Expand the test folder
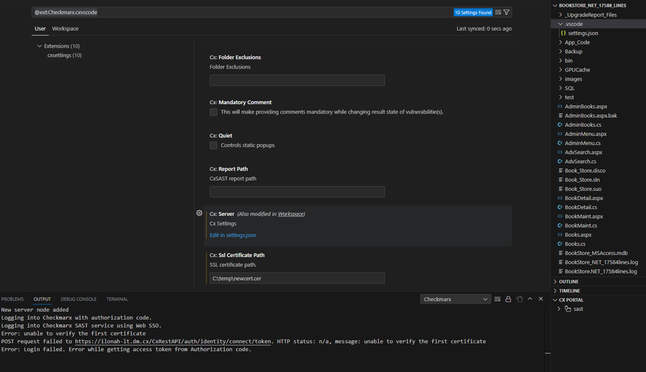The height and width of the screenshot is (372, 646). pyautogui.click(x=561, y=97)
